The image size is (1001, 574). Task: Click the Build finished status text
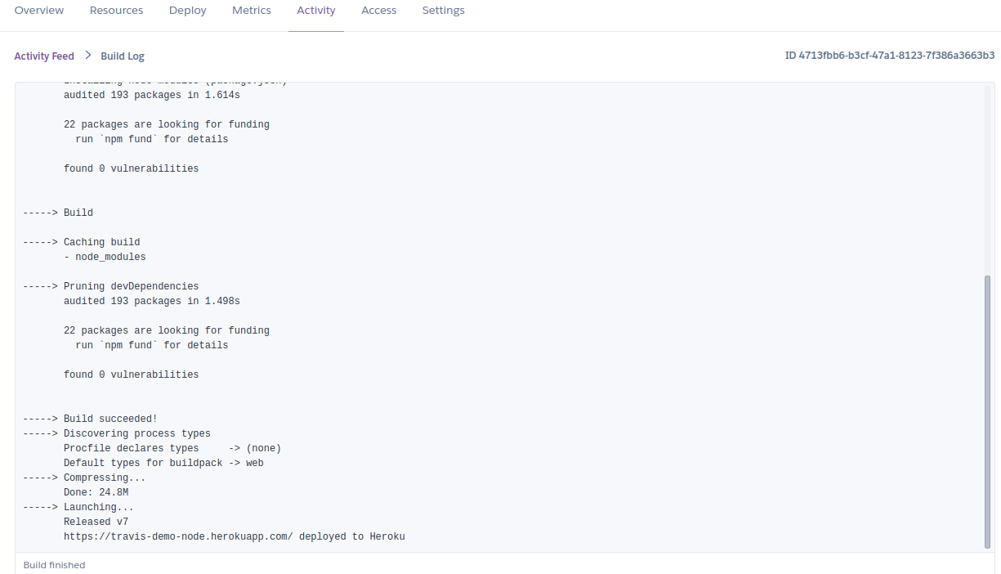pos(54,565)
